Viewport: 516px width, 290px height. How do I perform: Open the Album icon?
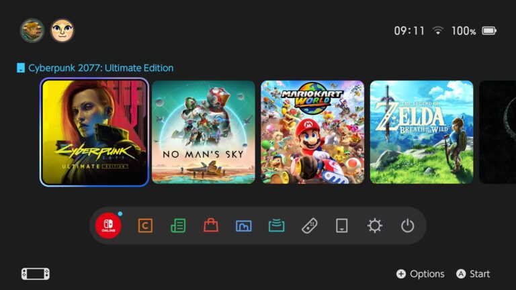point(243,226)
